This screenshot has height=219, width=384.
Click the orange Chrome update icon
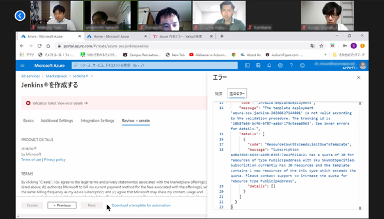coord(362,46)
